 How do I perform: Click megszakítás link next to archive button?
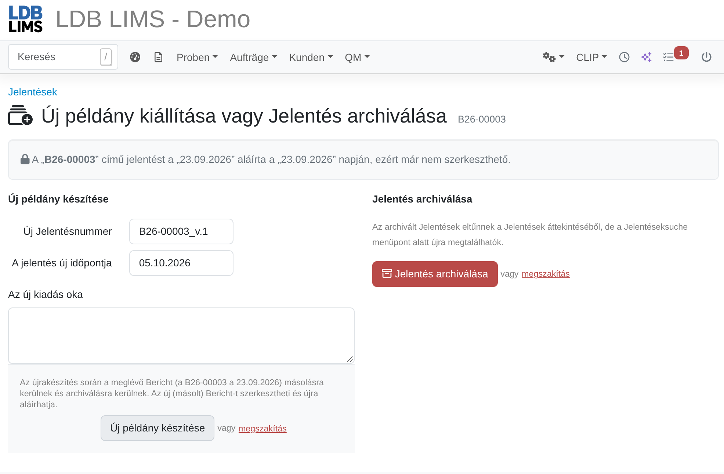click(x=546, y=274)
